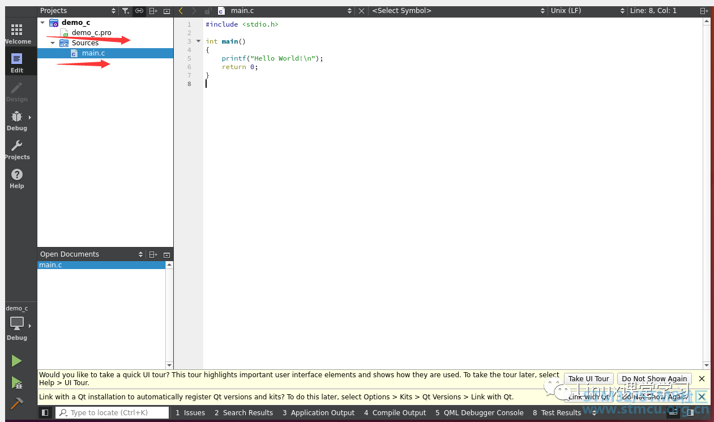Open the Debug mode in sidebar
Screen dimensions: 714x422
click(17, 121)
